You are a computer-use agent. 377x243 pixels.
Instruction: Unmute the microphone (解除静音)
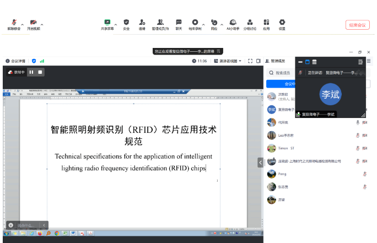[14, 23]
